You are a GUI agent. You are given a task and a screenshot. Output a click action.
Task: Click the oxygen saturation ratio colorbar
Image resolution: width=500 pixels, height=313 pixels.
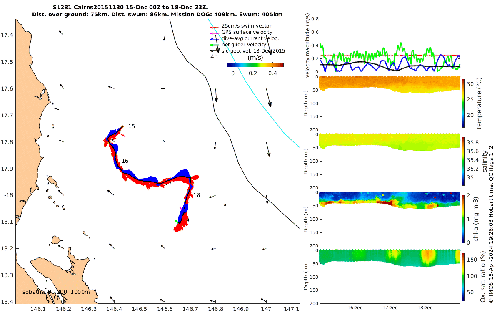tap(464, 277)
